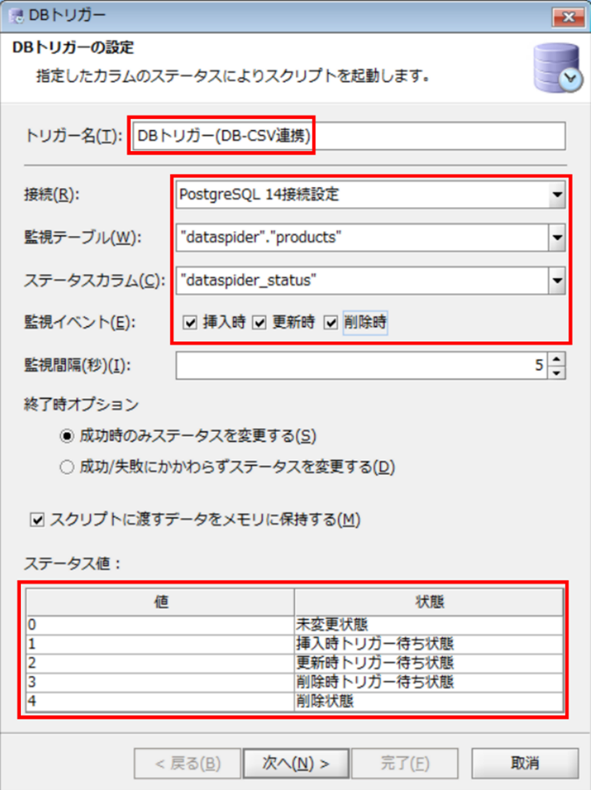The image size is (591, 790).
Task: Click the 完了(F) finish button
Action: click(405, 764)
